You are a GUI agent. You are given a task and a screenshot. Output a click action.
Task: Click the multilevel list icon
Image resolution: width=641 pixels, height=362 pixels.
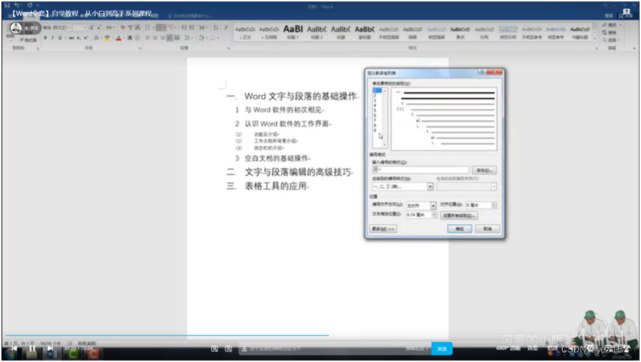click(172, 28)
